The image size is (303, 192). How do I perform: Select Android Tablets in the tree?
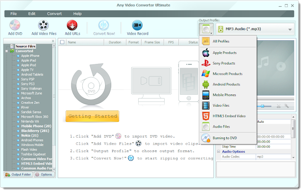(32, 74)
